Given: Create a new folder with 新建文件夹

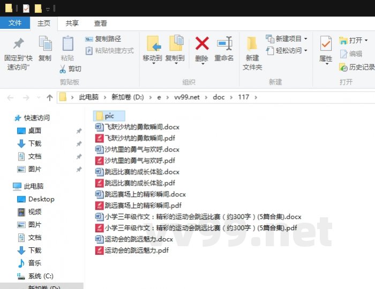Looking at the screenshot, I should [x=252, y=53].
